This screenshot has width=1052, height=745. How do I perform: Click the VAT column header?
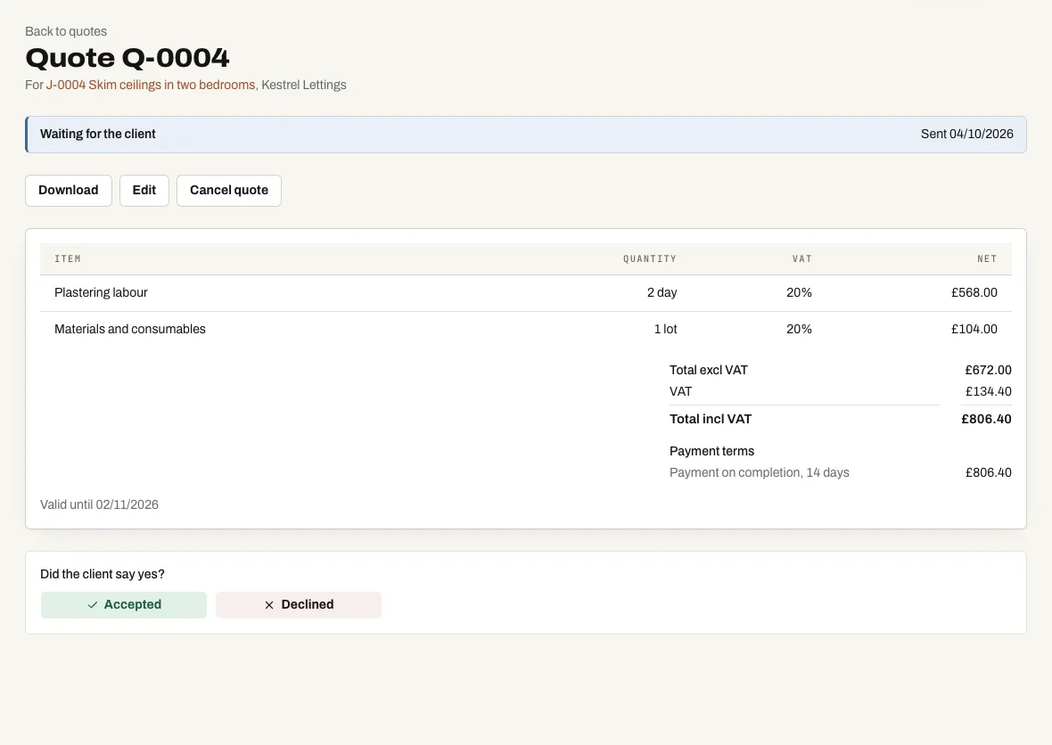(x=801, y=258)
